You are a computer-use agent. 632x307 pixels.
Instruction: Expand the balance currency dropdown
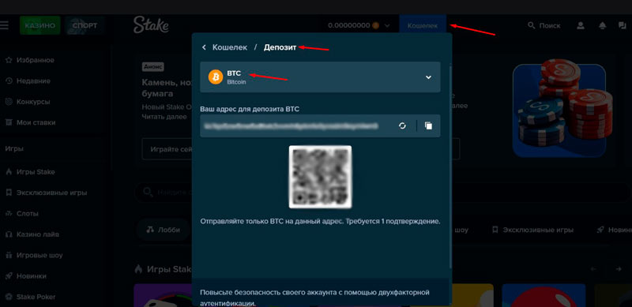pyautogui.click(x=387, y=25)
